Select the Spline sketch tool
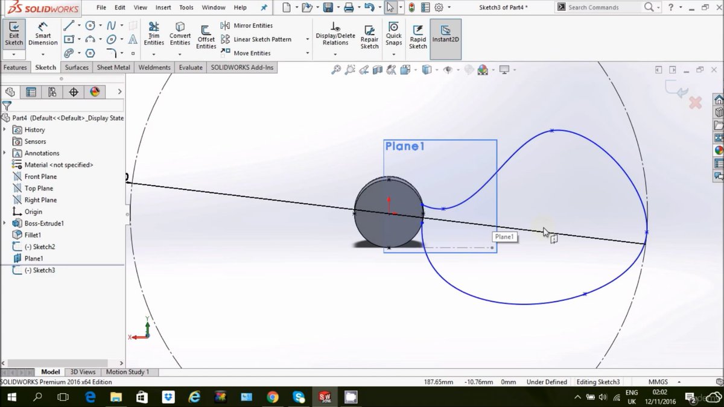 pos(112,25)
